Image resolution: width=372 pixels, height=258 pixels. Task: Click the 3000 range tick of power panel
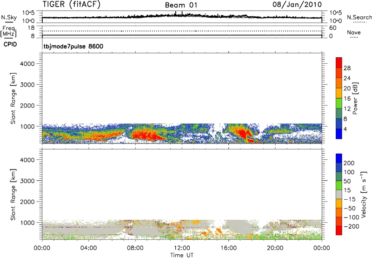pos(27,85)
